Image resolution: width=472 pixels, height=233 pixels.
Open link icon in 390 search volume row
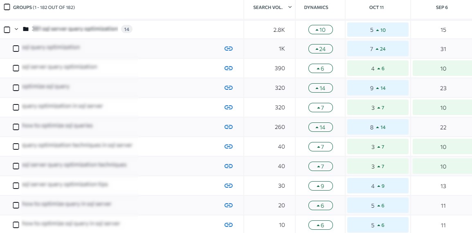point(229,68)
